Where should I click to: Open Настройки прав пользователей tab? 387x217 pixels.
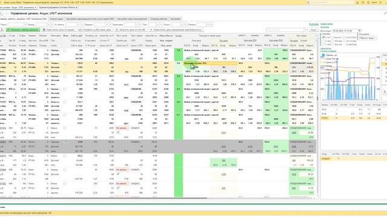132,19
